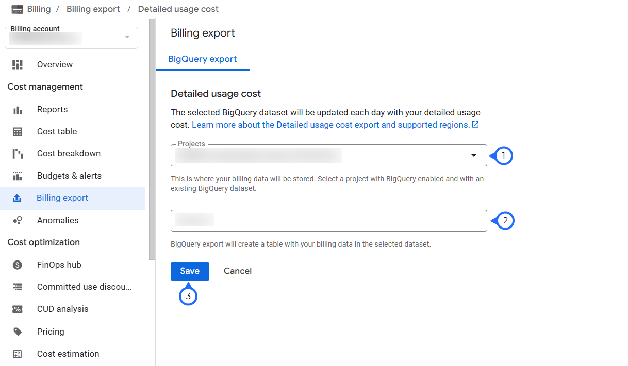Click the Billing export upload icon
The height and width of the screenshot is (366, 628).
17,198
